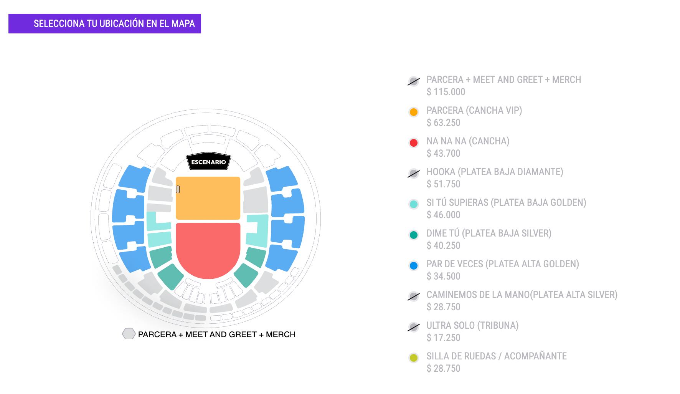Click the PARCERA (CANCHA VIP) legend entry
Viewport: 680px width, 394px height.
tap(474, 111)
